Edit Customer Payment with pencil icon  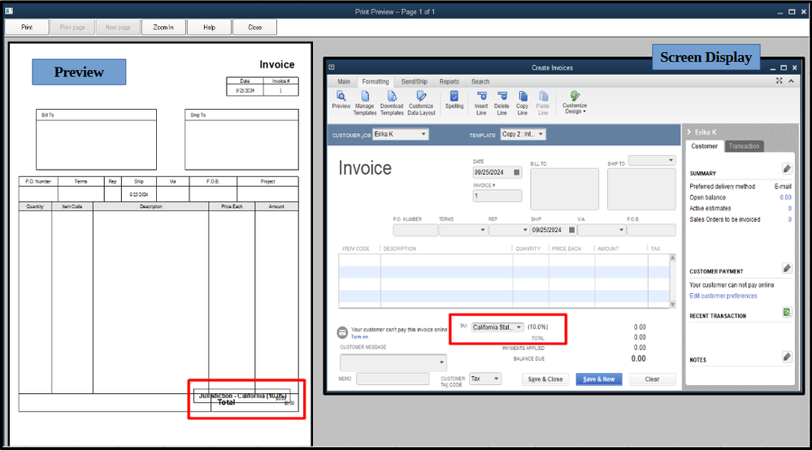click(787, 268)
